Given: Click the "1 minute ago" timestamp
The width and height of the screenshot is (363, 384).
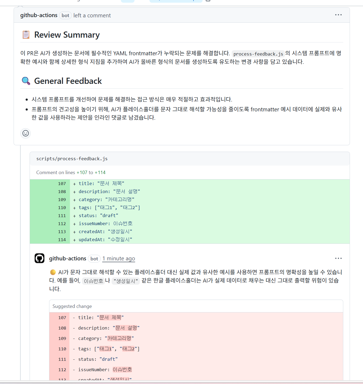Looking at the screenshot, I should click(119, 258).
